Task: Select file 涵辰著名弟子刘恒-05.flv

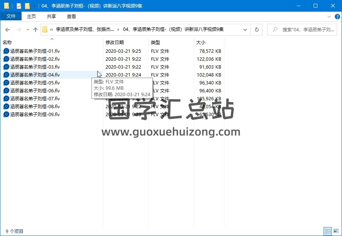Action: pyautogui.click(x=35, y=83)
